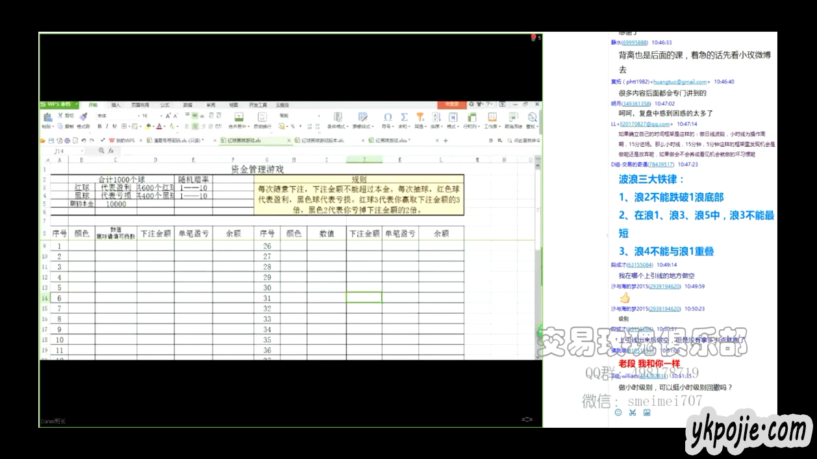
Task: Switch to the 我的WPS document tab
Action: point(125,140)
